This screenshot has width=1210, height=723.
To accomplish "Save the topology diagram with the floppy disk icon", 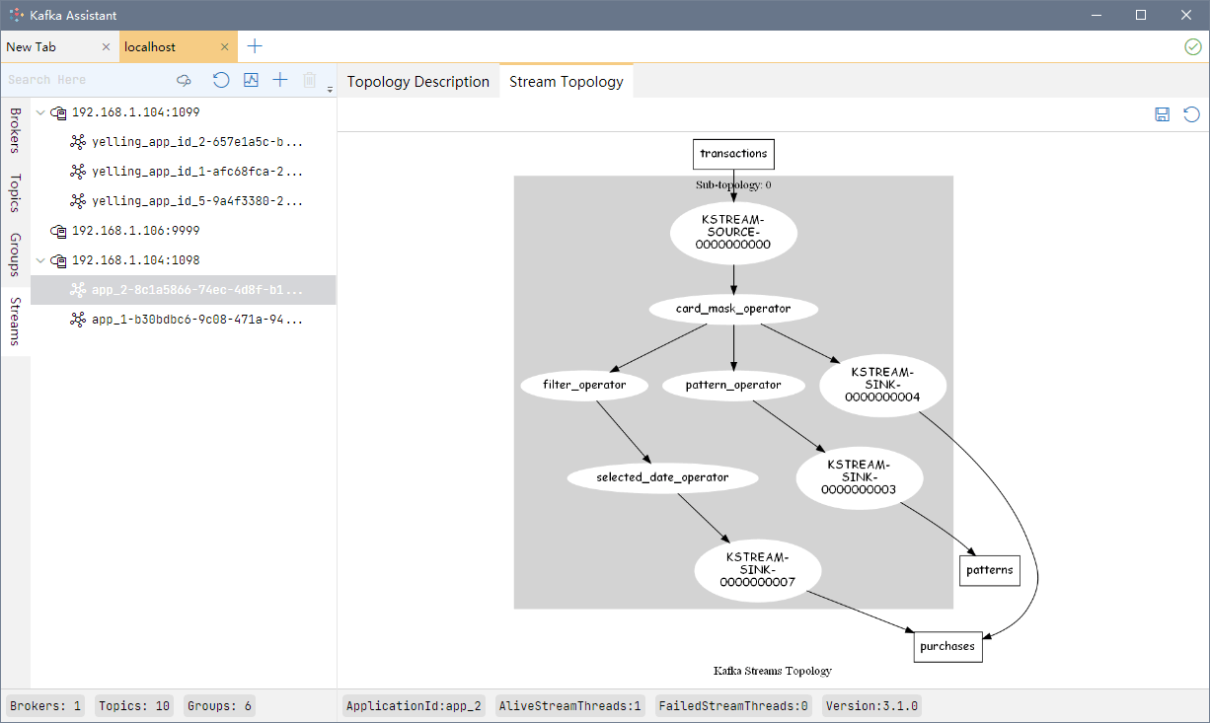I will coord(1163,114).
